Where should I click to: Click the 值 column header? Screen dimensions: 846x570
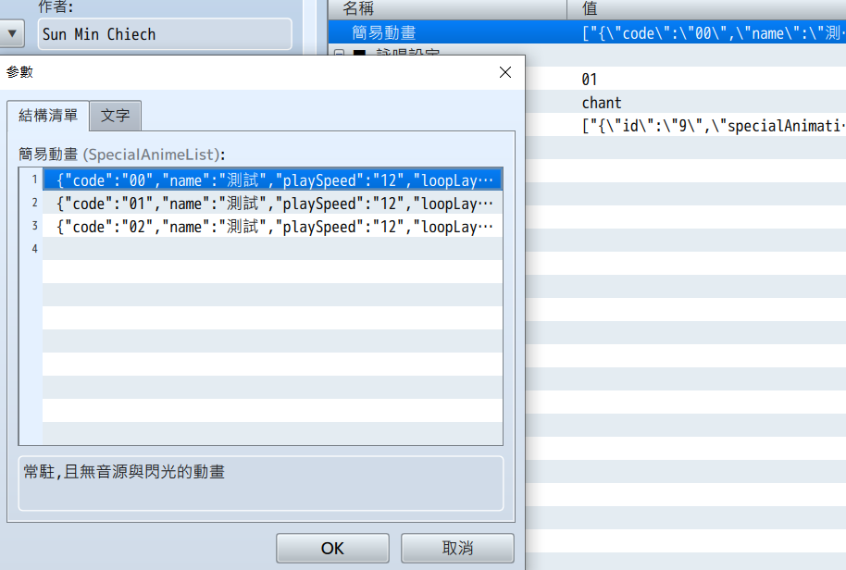tap(706, 9)
